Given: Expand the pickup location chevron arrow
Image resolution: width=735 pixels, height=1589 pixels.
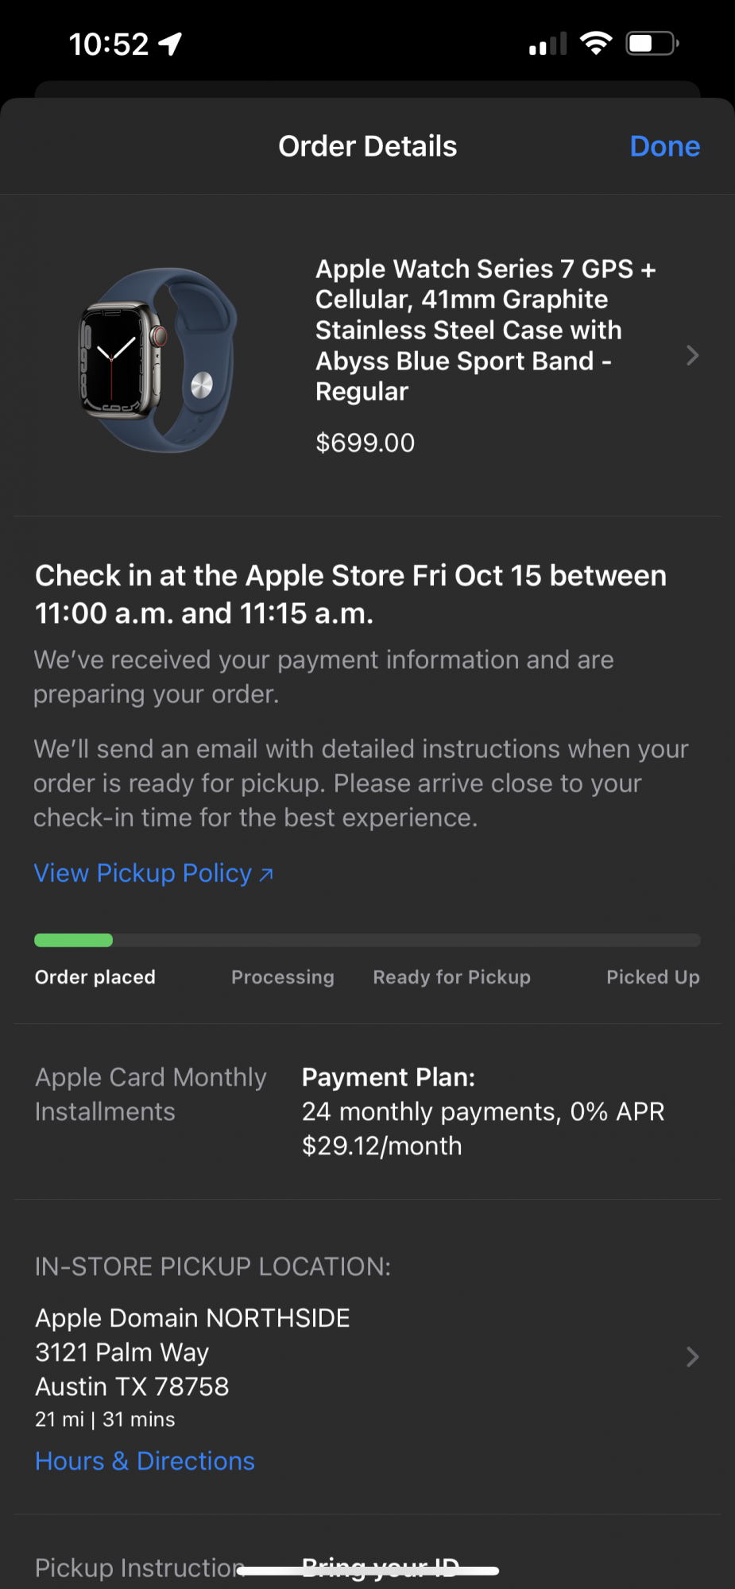Looking at the screenshot, I should (x=692, y=1356).
